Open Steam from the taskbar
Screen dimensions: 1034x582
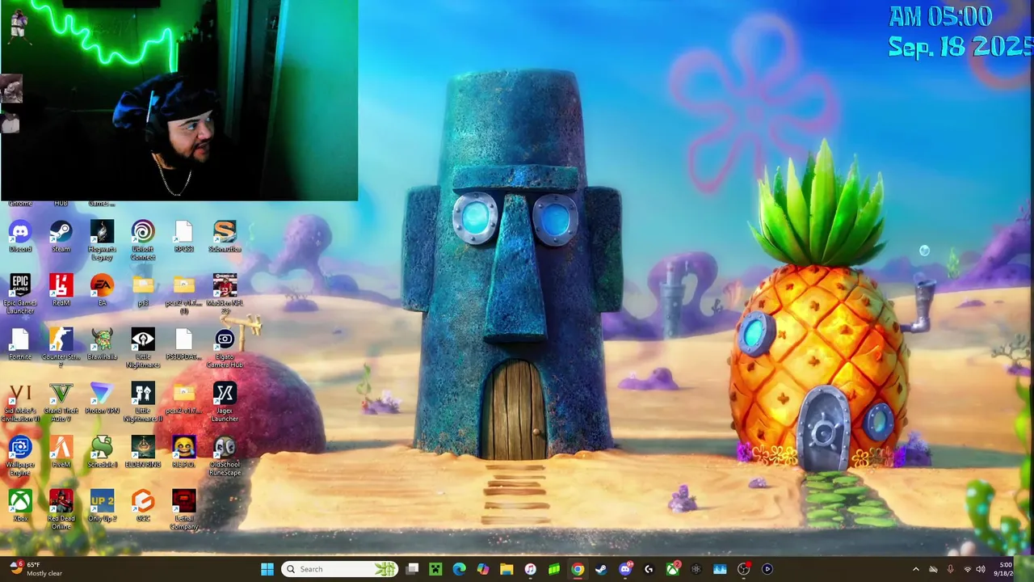pyautogui.click(x=601, y=569)
